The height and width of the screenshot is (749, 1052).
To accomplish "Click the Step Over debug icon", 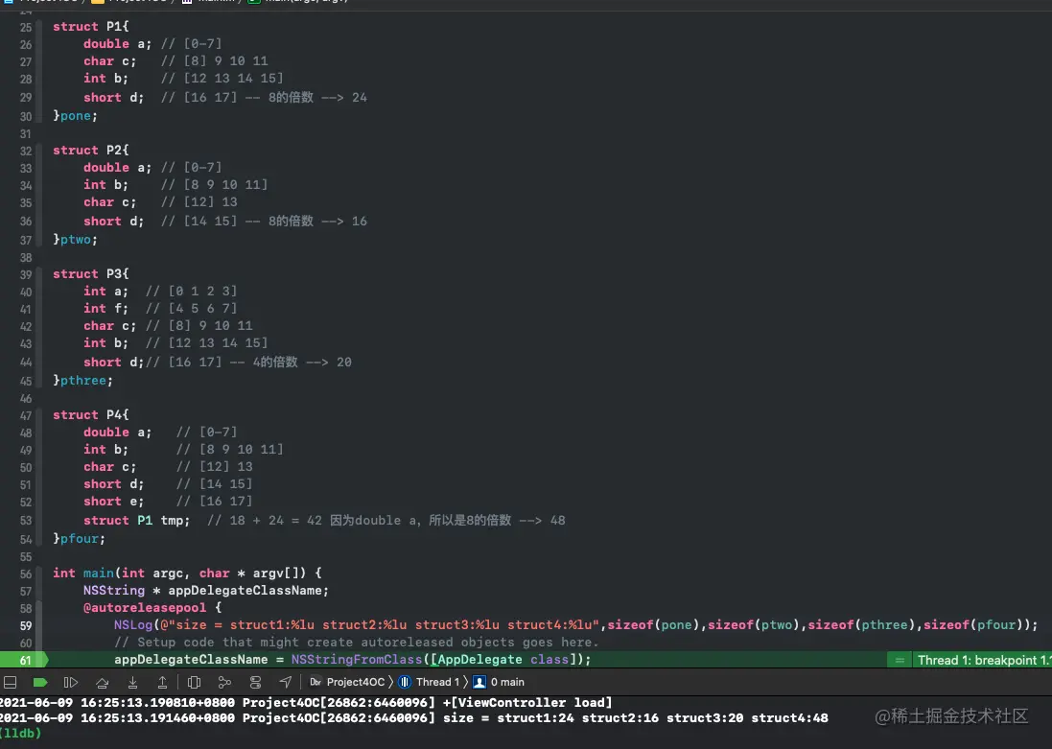I will [x=102, y=683].
